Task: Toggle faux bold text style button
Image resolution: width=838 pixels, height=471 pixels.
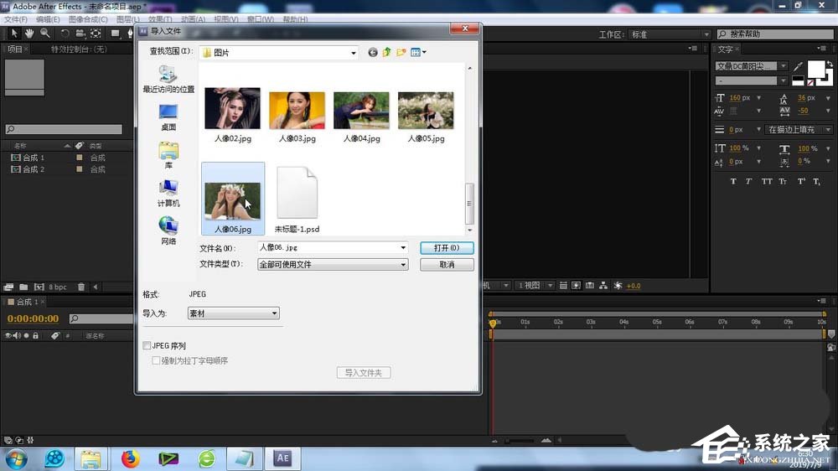Action: click(733, 181)
